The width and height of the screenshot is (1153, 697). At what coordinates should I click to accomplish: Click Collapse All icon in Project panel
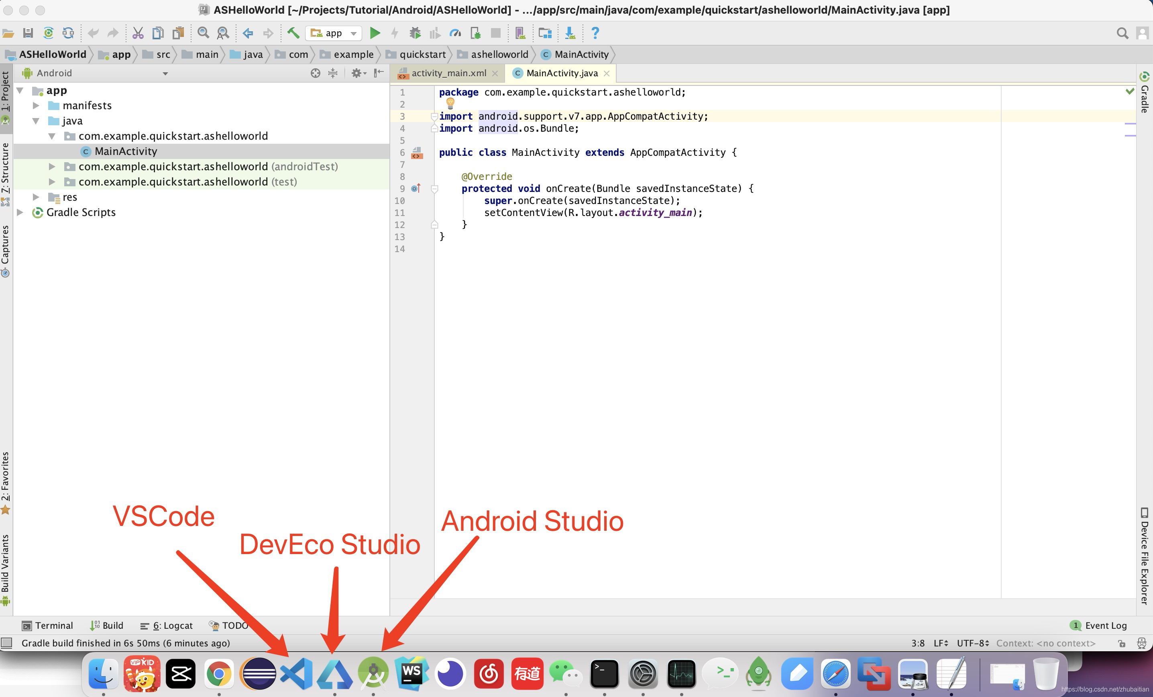tap(333, 73)
